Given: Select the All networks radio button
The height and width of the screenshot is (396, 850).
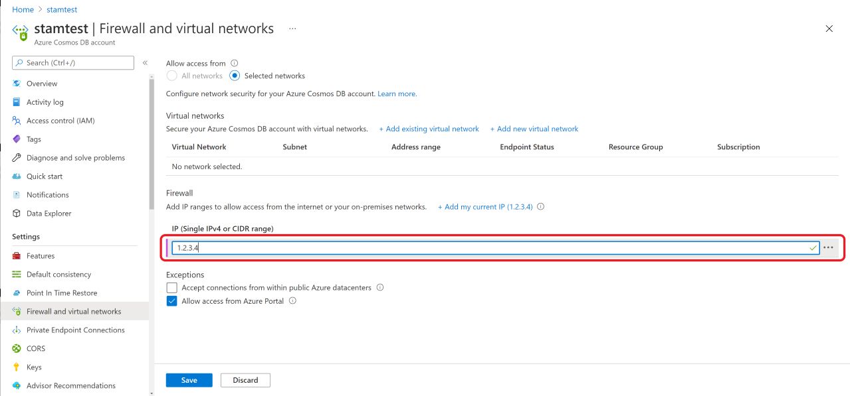Looking at the screenshot, I should point(172,76).
